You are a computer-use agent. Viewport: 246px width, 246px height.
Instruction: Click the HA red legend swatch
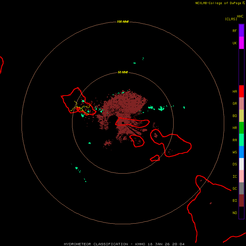point(241,91)
